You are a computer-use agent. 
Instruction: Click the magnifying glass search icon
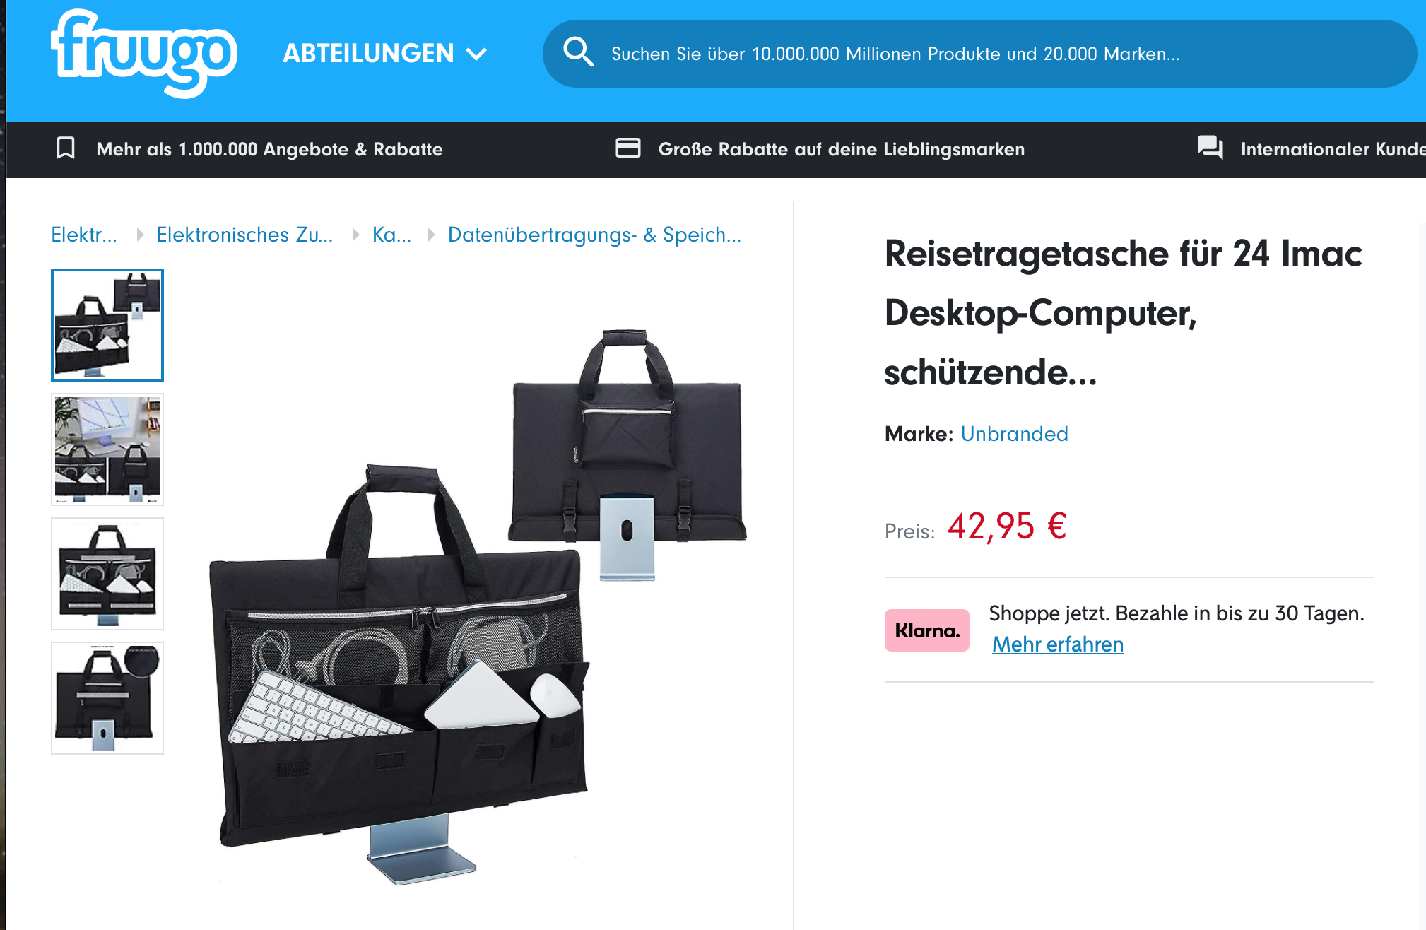coord(578,52)
